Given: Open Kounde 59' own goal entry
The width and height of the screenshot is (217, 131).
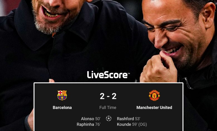Looking at the screenshot, I should click(x=132, y=125).
